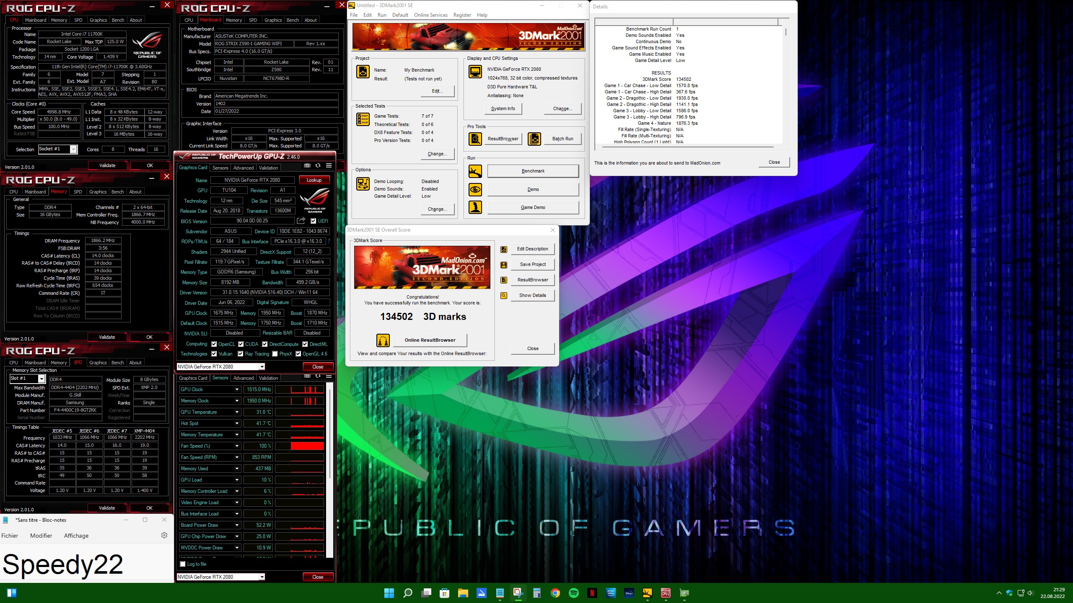This screenshot has height=603, width=1073.
Task: Click the ROG CPU-Z taskbar icon
Action: coord(666,593)
